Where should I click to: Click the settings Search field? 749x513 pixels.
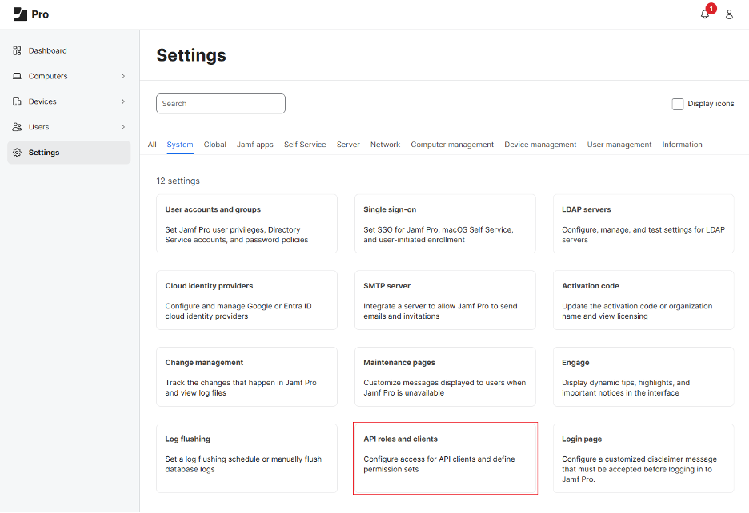(x=221, y=104)
